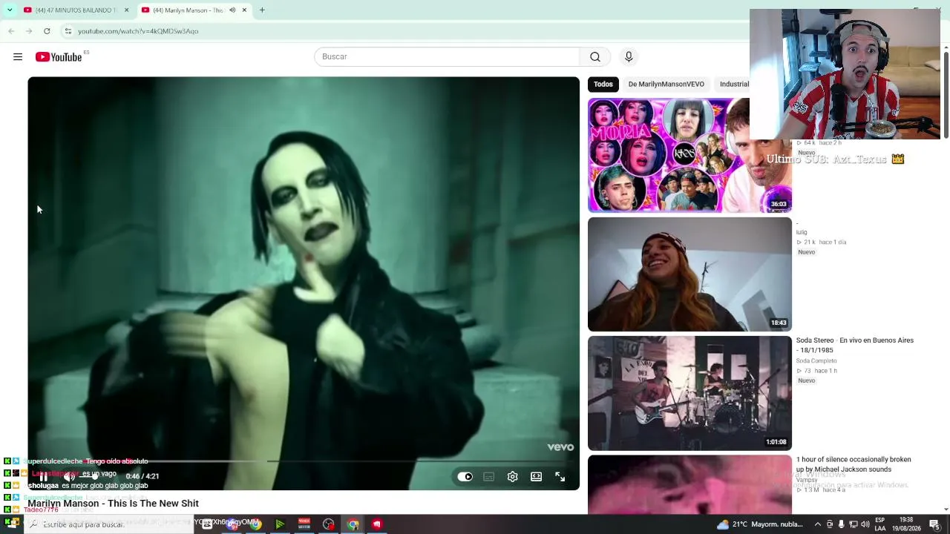This screenshot has height=534, width=950.
Task: Click the video title Marilyn Manson - This Is The New Shit
Action: (113, 504)
